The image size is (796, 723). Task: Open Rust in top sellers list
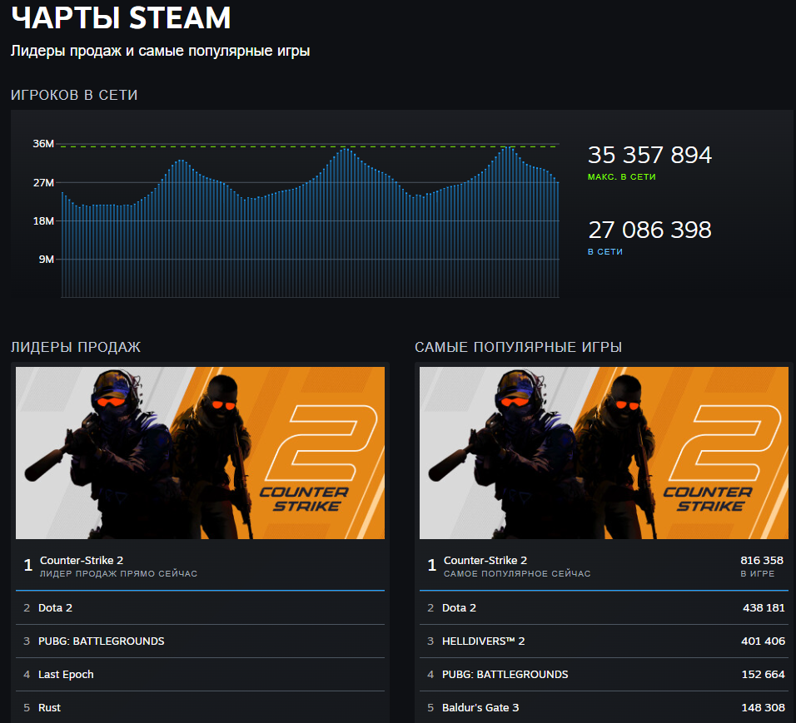(x=200, y=707)
